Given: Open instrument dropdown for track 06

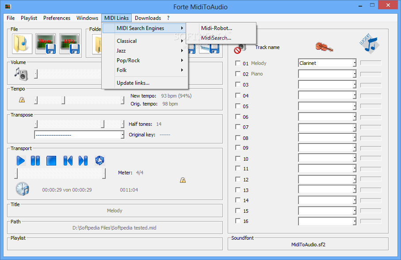Looking at the screenshot, I should point(355,117).
